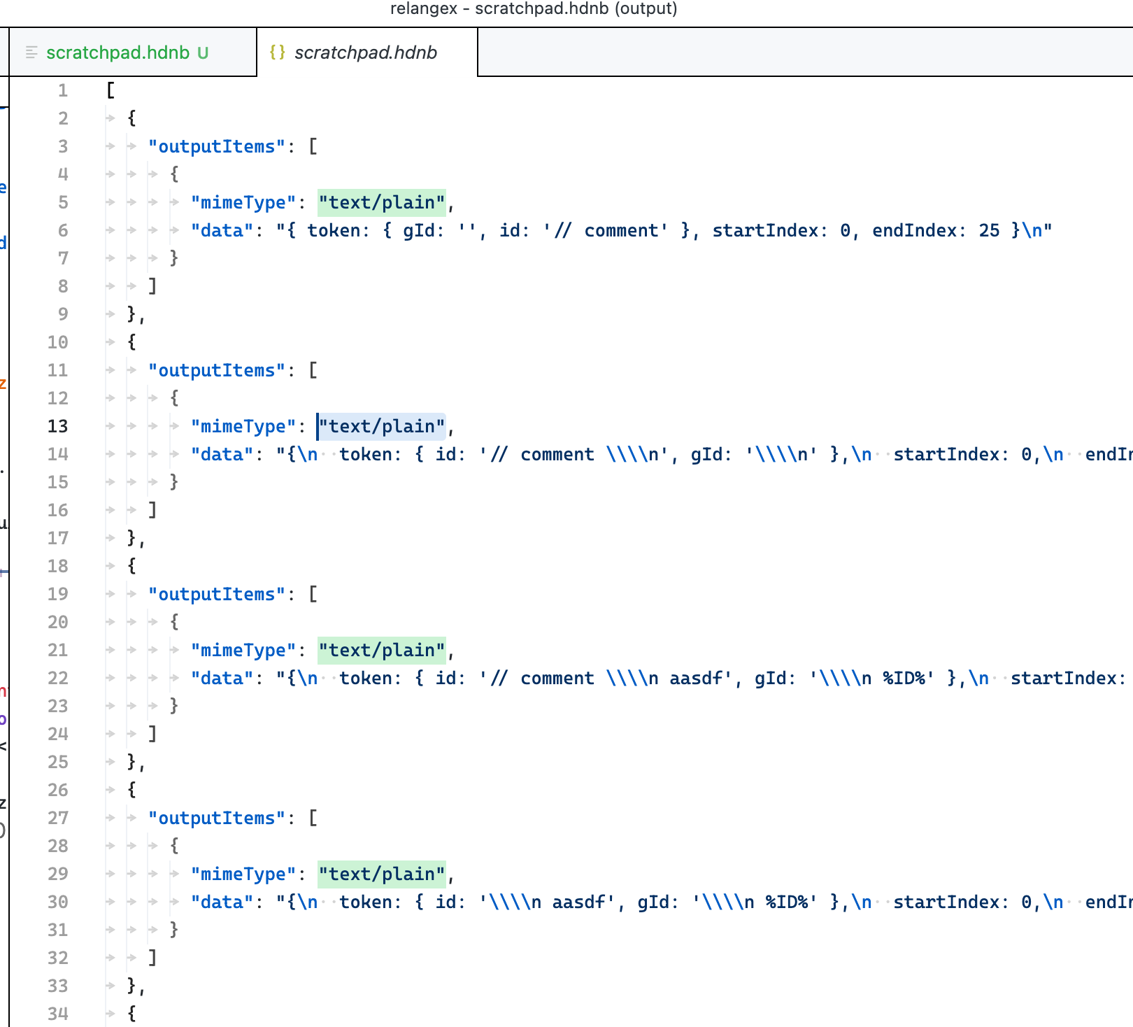Click the outputItems key on line 3
Image resolution: width=1133 pixels, height=1027 pixels.
pos(215,146)
